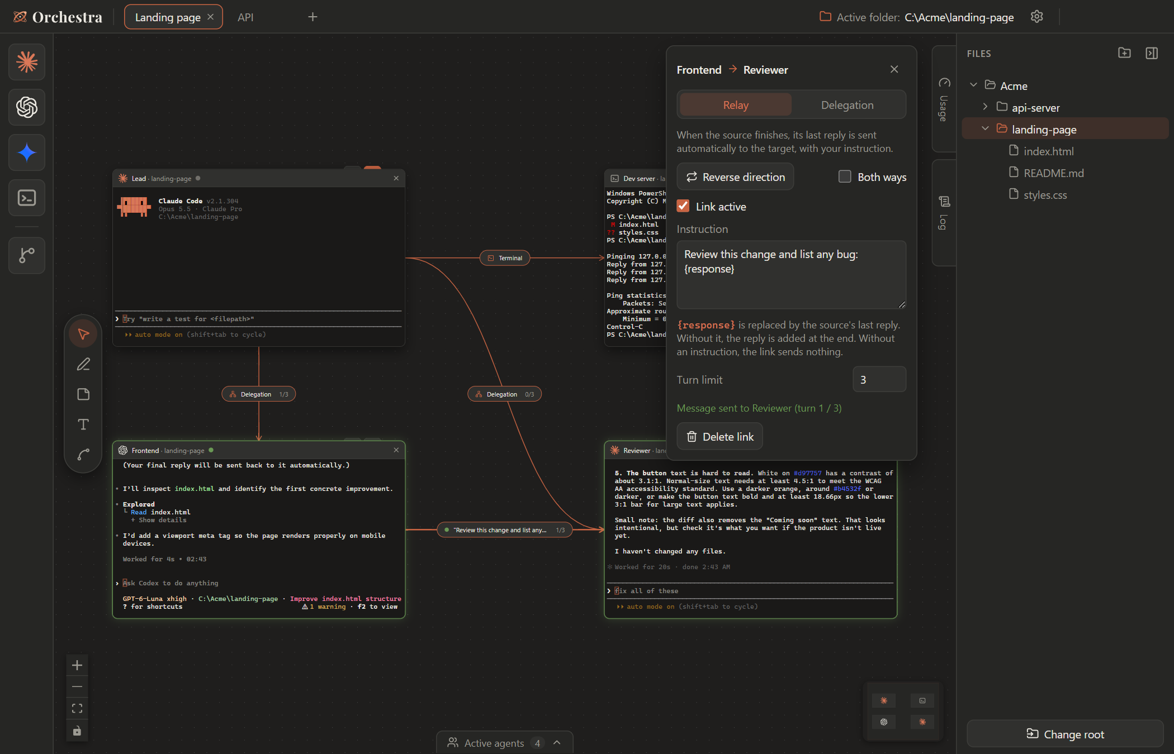
Task: Edit the Turn limit value field
Action: tap(879, 379)
